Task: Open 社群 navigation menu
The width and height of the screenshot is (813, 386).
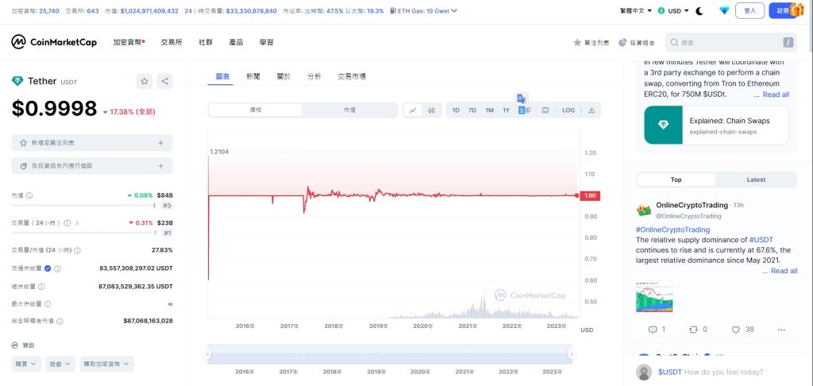Action: 206,43
